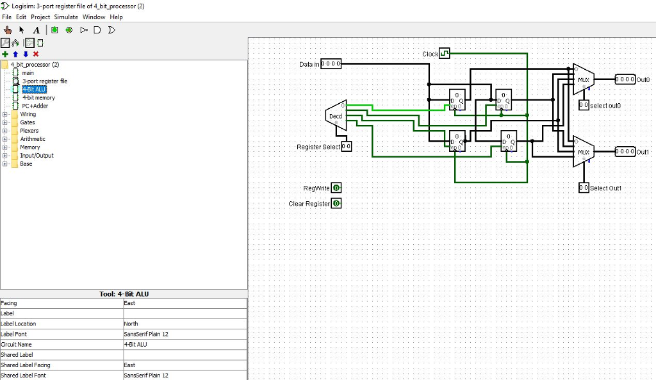Open Label Location dropdown showing North
The height and width of the screenshot is (380, 656).
pos(185,324)
